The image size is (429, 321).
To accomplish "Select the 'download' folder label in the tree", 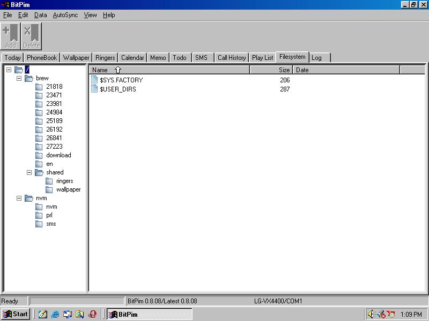I will [58, 155].
